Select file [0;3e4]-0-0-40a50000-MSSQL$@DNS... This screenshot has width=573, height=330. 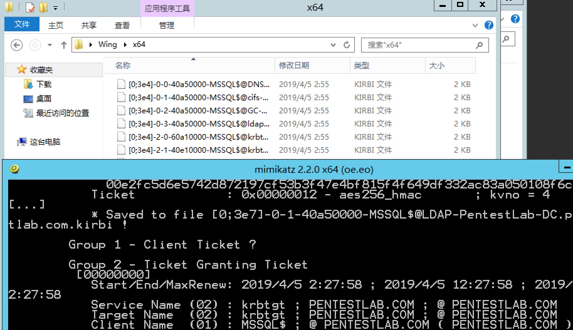click(x=199, y=84)
